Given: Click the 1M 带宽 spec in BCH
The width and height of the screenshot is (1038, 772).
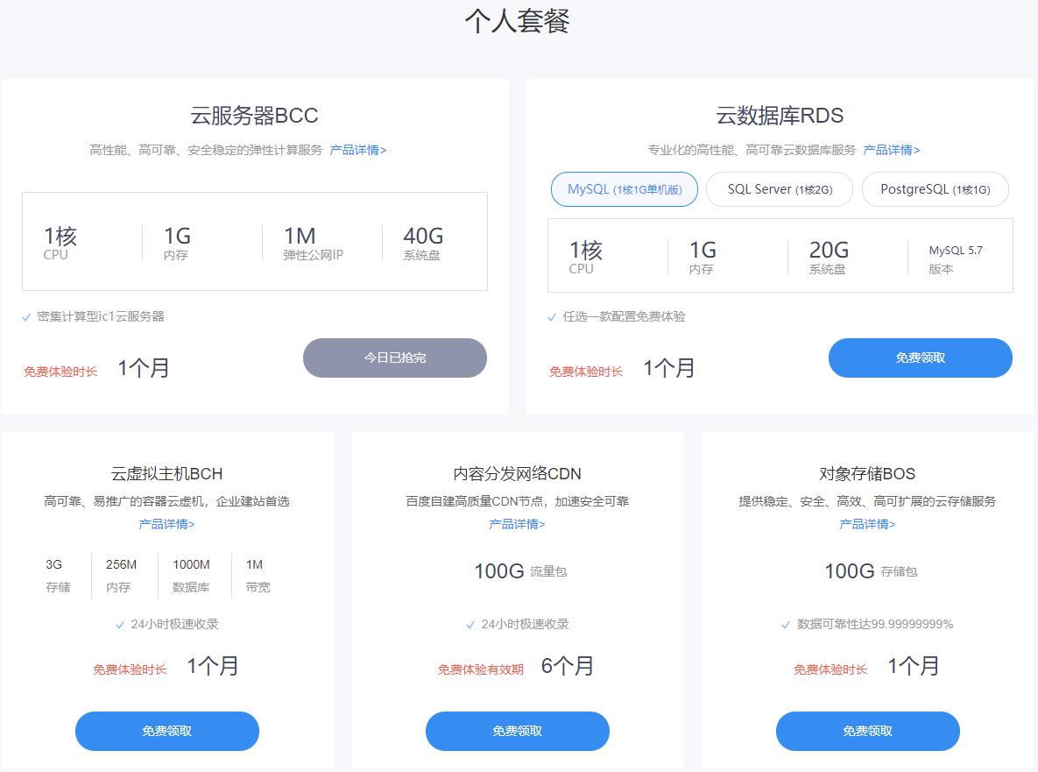Looking at the screenshot, I should (x=258, y=576).
